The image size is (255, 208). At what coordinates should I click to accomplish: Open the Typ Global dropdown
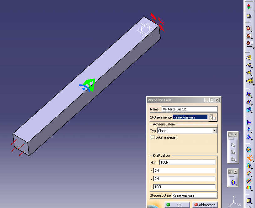(214, 130)
